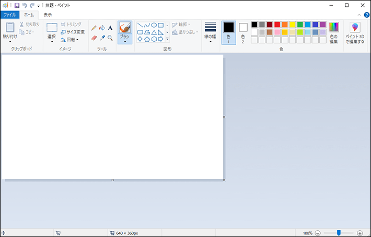Open the File (ファイル) menu tab
Image resolution: width=371 pixels, height=237 pixels.
(x=9, y=15)
